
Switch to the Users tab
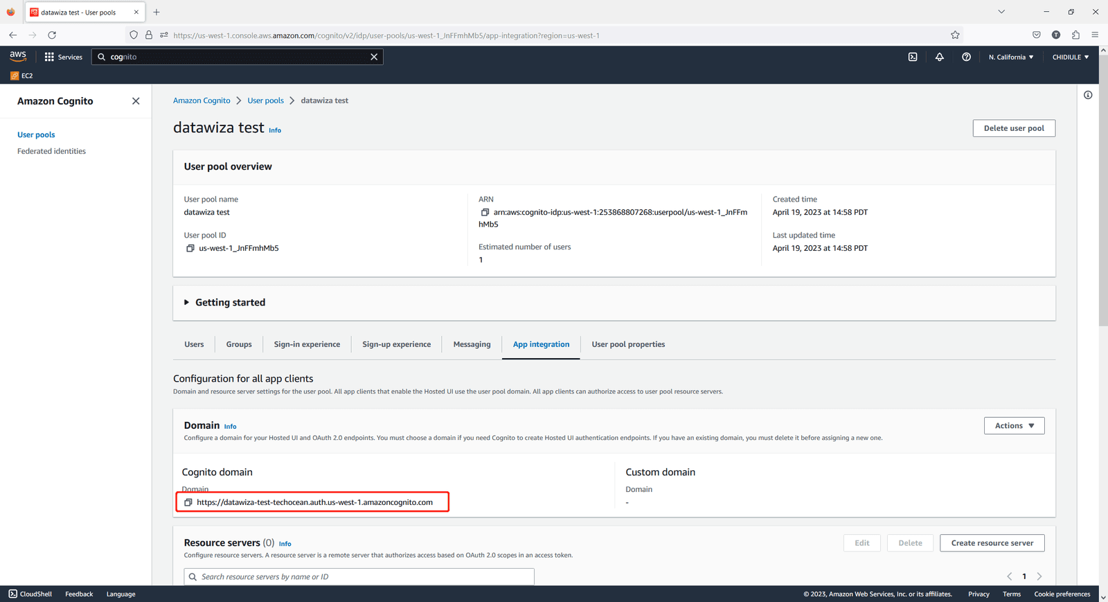click(194, 344)
